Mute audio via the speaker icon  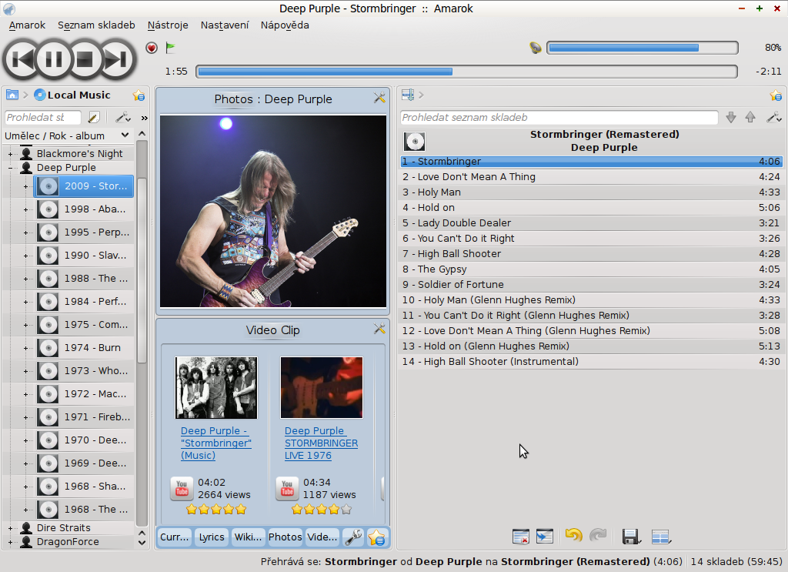tap(536, 48)
